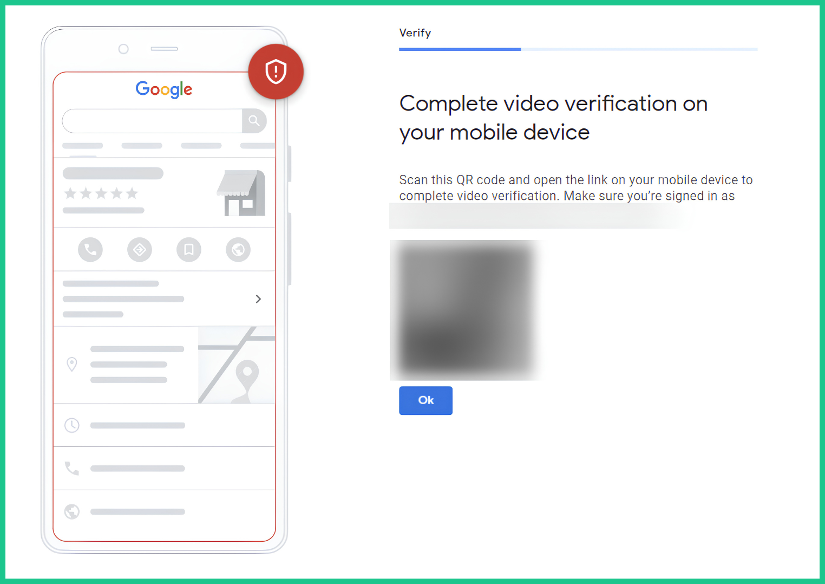Click the directions diamond round icon

tap(140, 250)
